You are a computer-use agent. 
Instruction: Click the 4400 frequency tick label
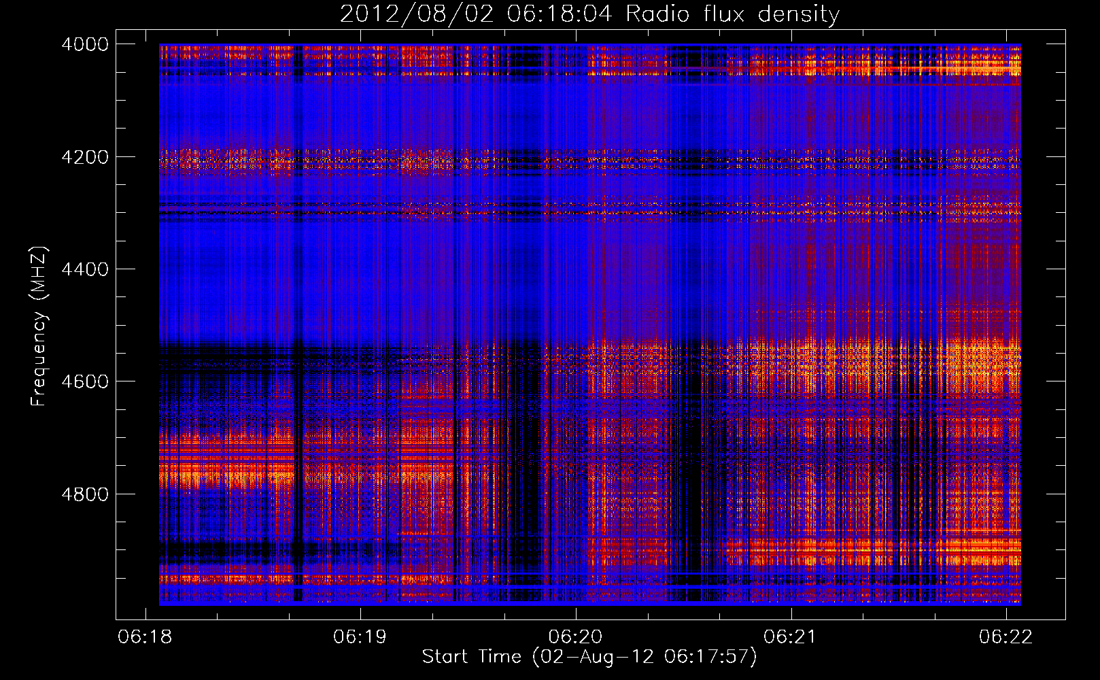(x=85, y=269)
